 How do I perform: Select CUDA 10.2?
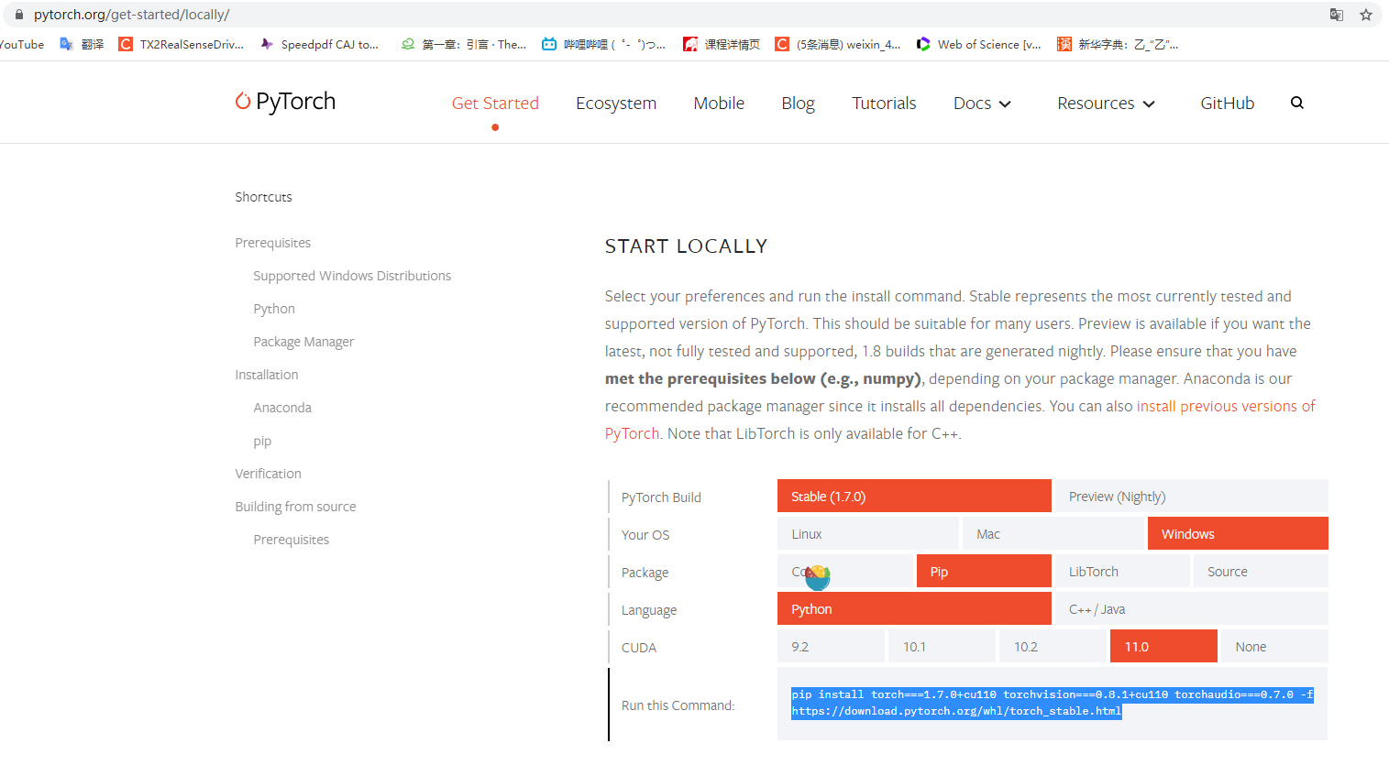point(1053,646)
